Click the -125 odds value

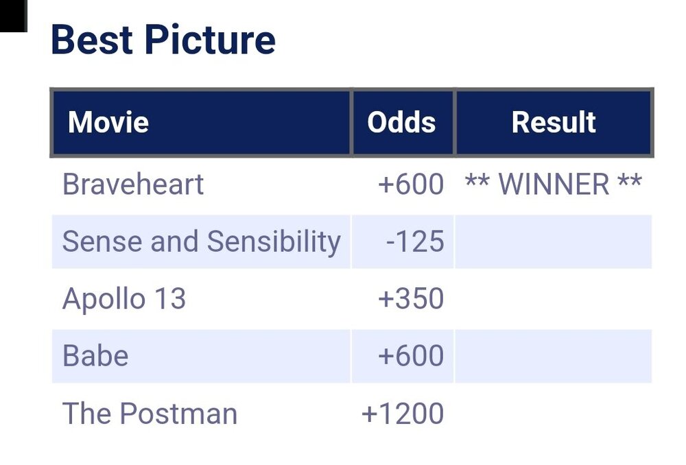(x=414, y=241)
